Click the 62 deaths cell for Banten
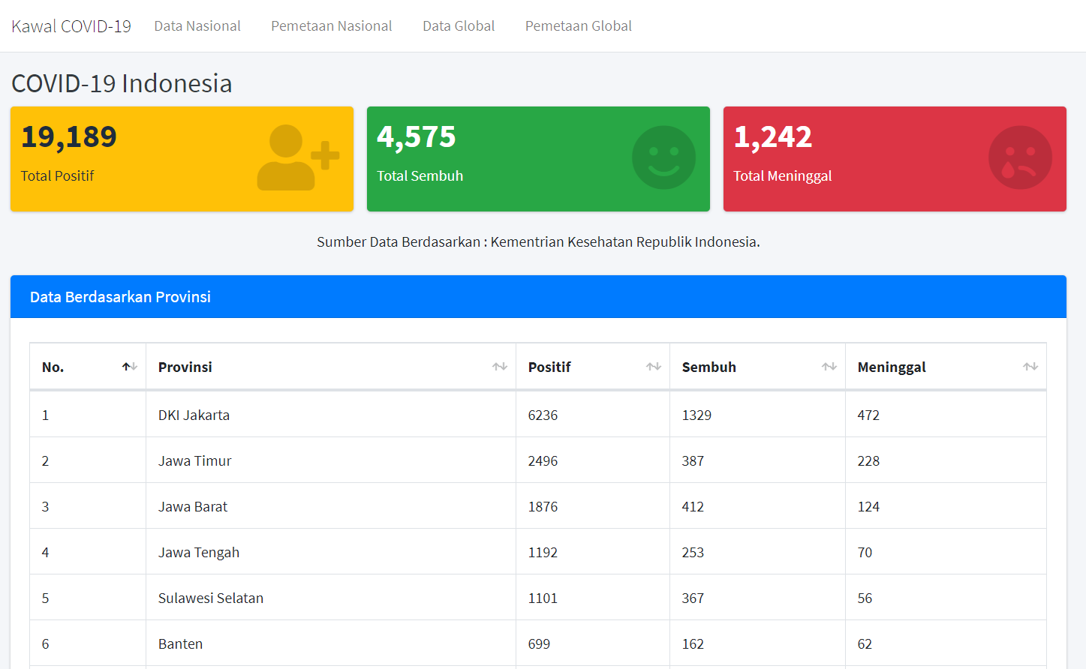The image size is (1086, 669). (946, 643)
